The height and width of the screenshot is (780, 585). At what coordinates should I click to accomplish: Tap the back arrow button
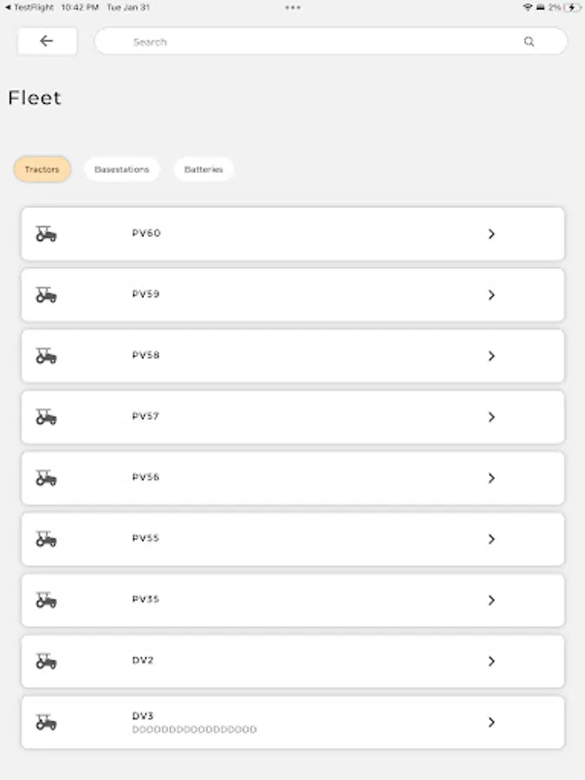tap(47, 42)
